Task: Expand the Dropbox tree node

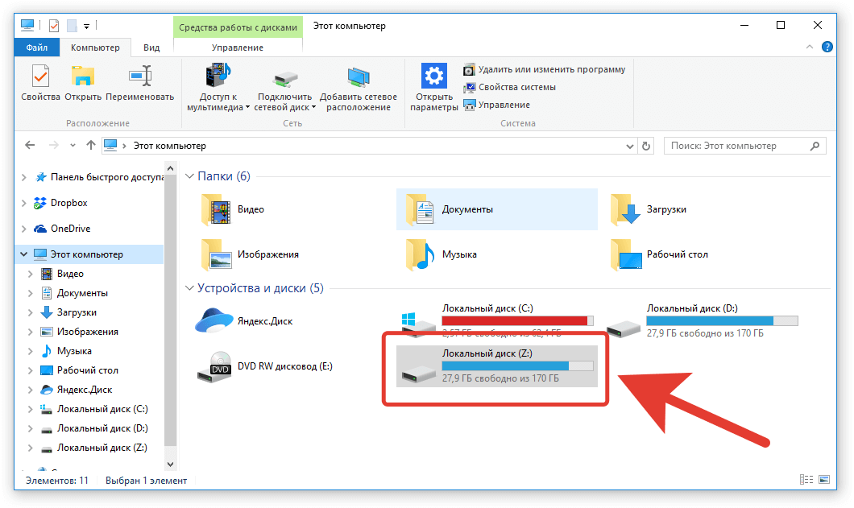Action: click(x=23, y=204)
